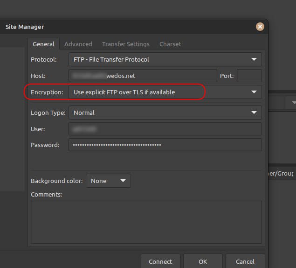
Task: Click the Cancel button
Action: click(245, 261)
